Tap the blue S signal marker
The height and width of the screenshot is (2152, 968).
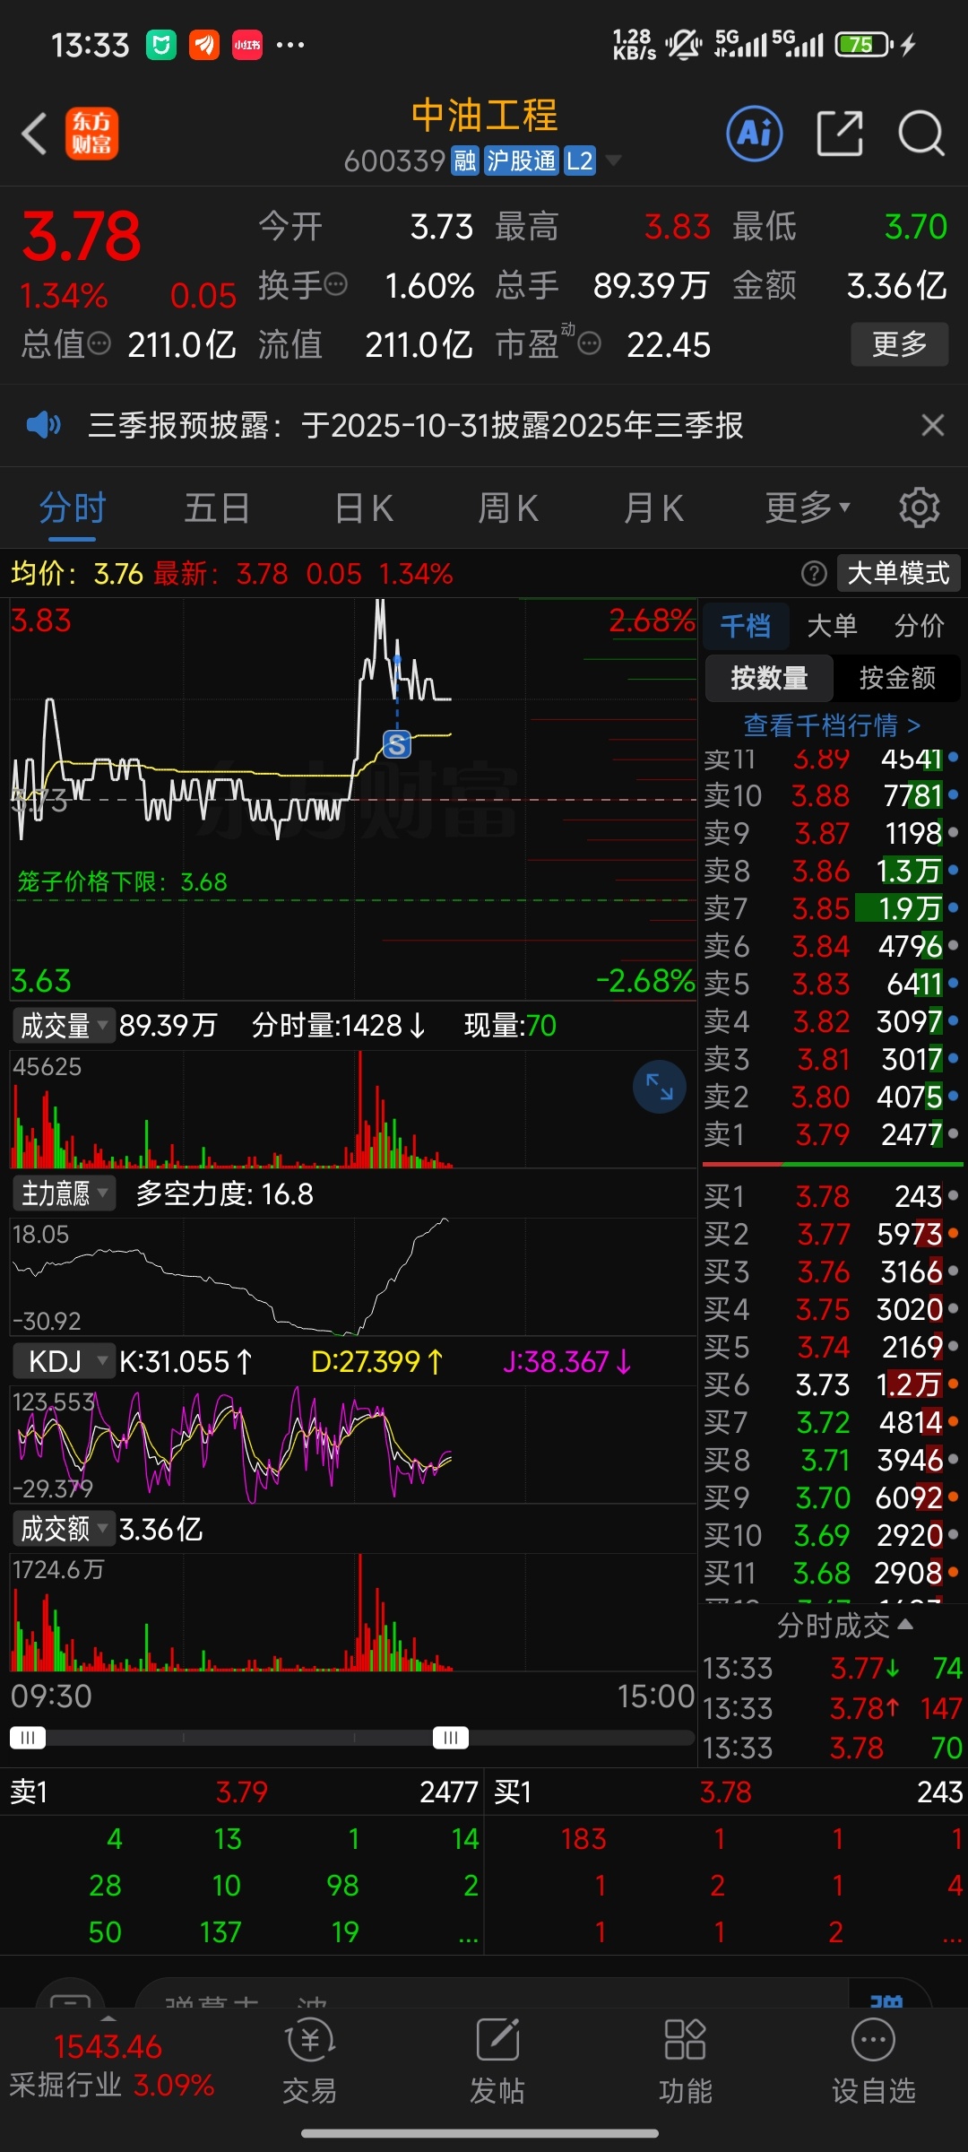pyautogui.click(x=397, y=743)
